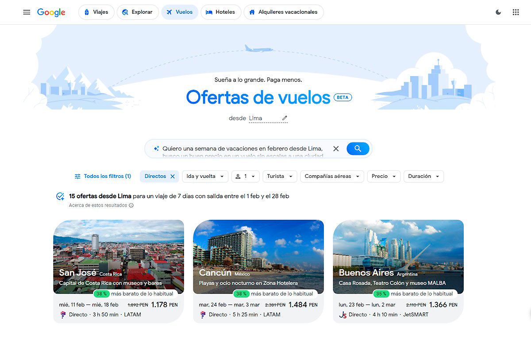The height and width of the screenshot is (354, 531).
Task: Clear the search query with the X icon
Action: click(336, 149)
